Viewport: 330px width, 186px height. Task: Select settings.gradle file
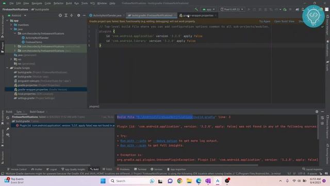34,98
